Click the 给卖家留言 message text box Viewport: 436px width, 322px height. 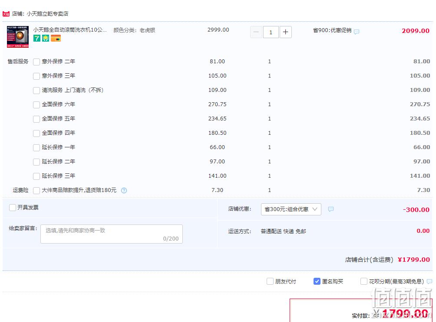point(112,234)
